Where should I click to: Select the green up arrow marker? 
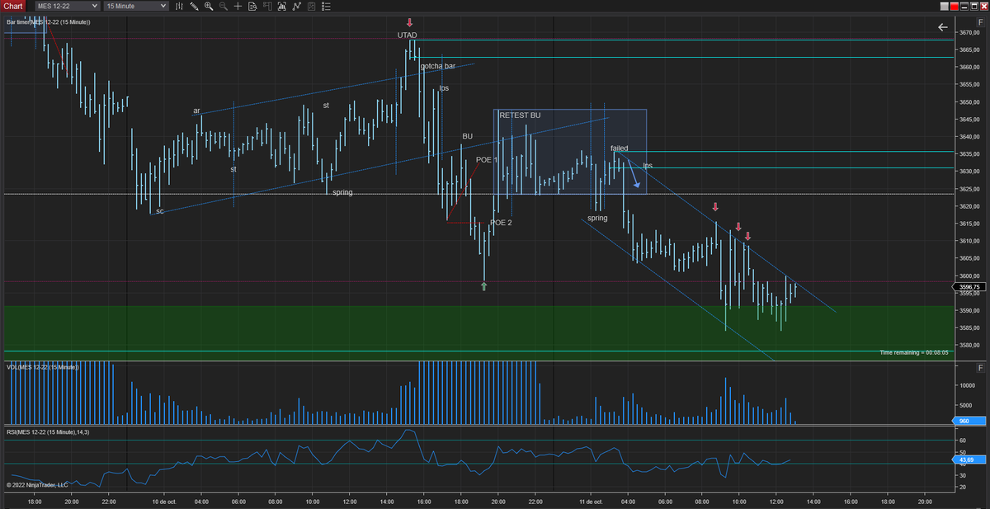tap(484, 286)
